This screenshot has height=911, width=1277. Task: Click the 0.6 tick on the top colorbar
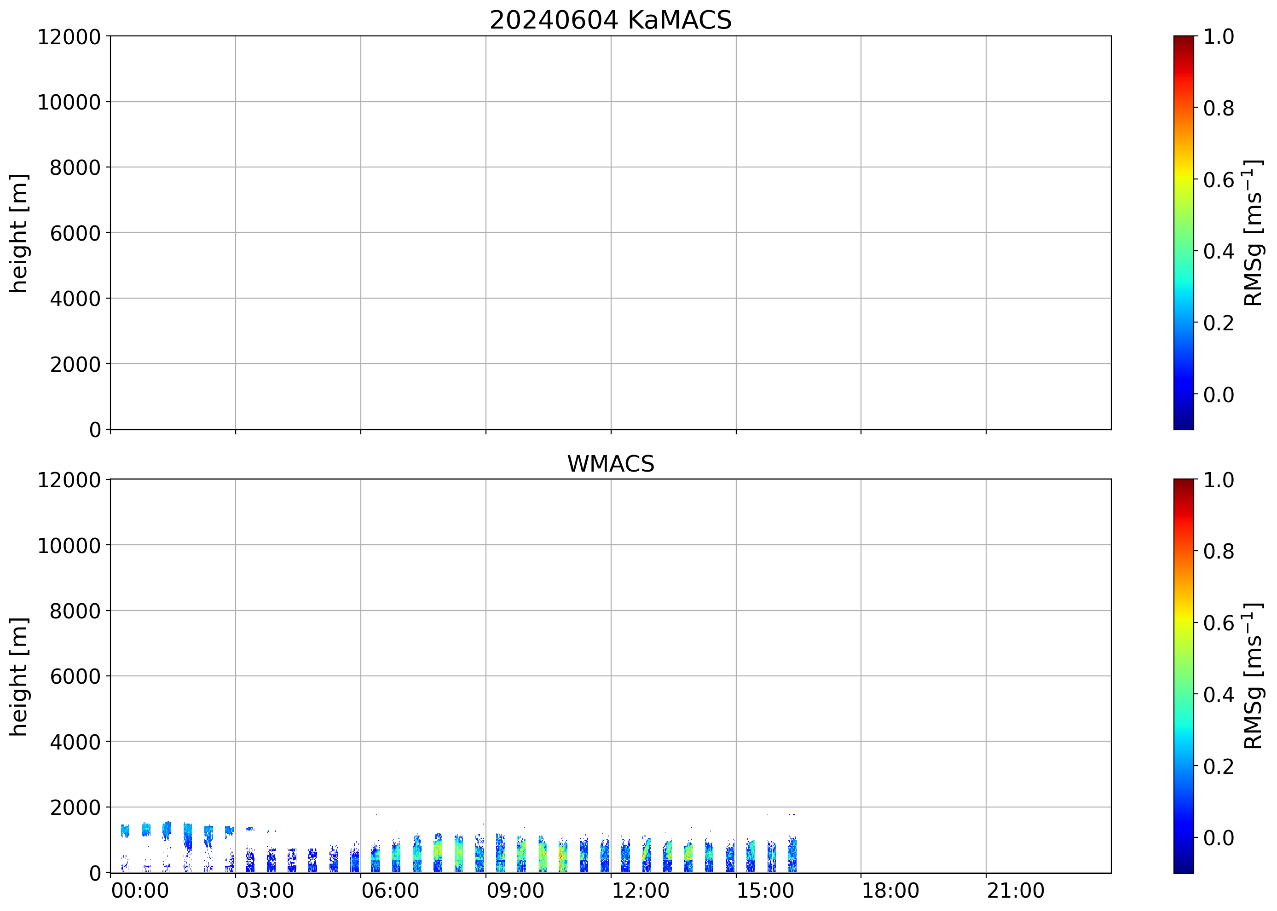[x=1218, y=180]
